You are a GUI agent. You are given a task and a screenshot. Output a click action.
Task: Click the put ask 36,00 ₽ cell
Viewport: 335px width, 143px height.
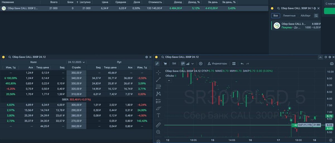click(128, 78)
